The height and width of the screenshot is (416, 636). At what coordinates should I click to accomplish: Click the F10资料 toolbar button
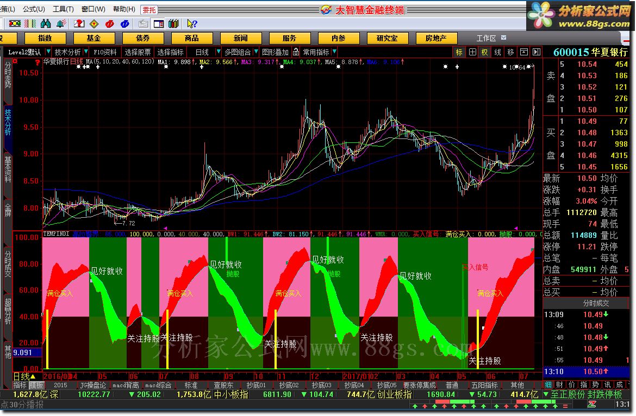click(105, 52)
